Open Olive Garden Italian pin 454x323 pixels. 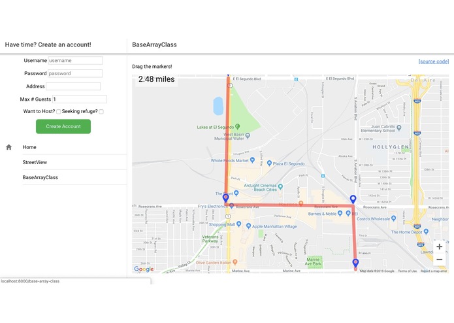(235, 262)
